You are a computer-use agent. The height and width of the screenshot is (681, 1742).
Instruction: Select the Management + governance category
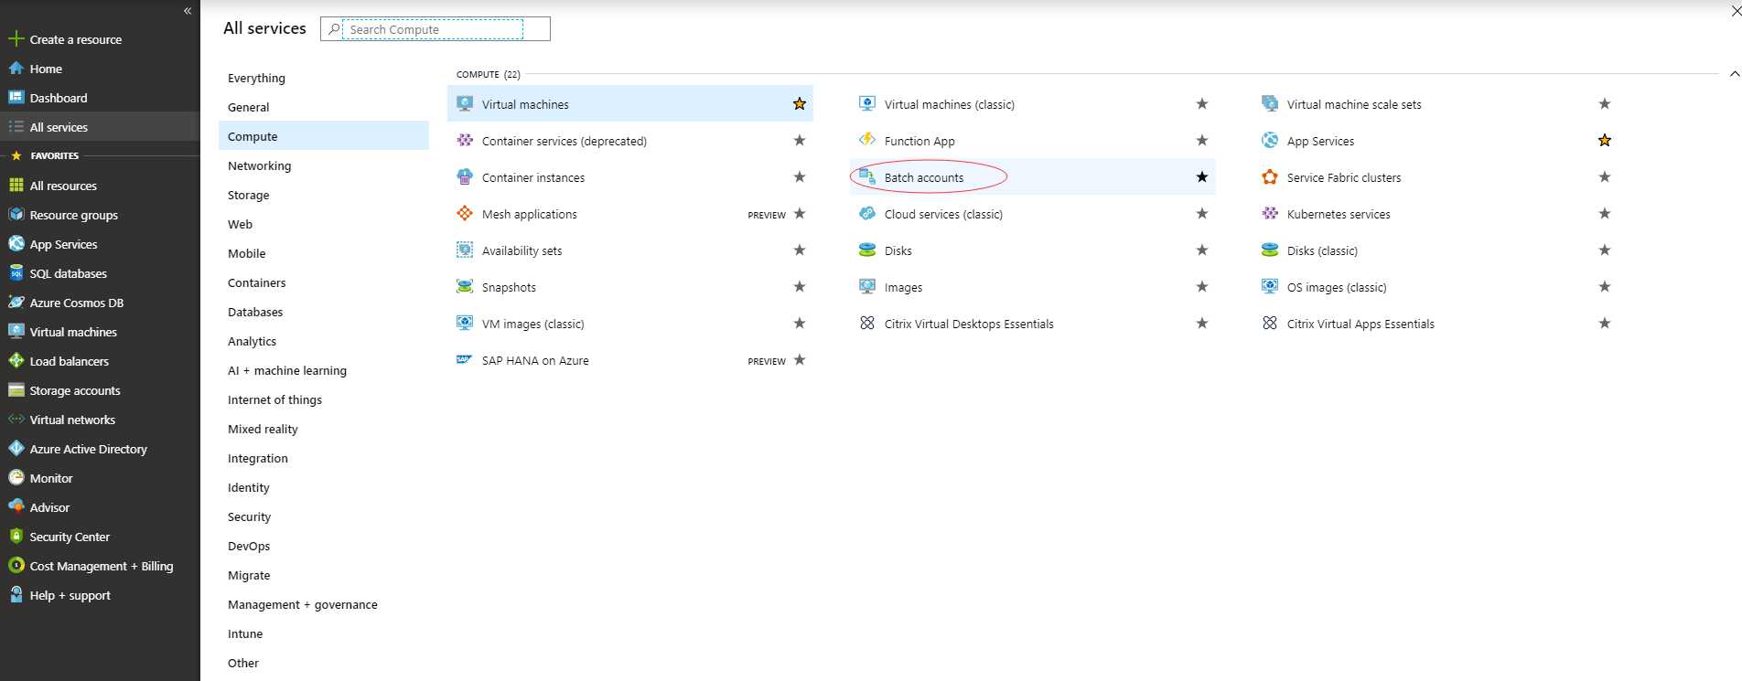click(324, 604)
